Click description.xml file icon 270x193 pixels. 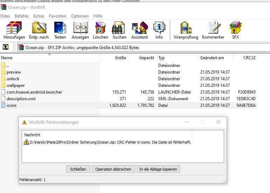3,98
